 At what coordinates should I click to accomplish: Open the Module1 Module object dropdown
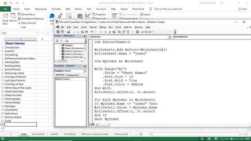point(85,71)
